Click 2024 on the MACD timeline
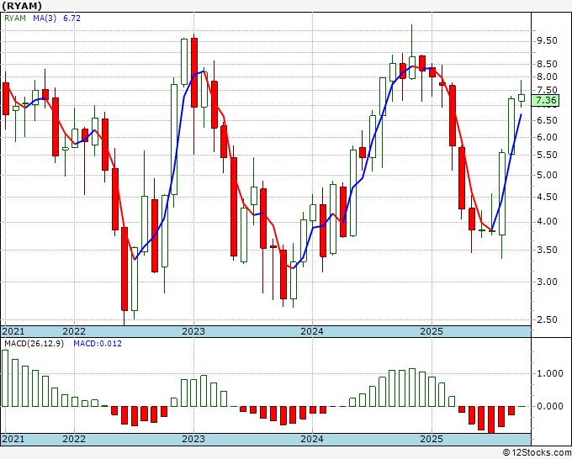The image size is (572, 459). tap(312, 439)
